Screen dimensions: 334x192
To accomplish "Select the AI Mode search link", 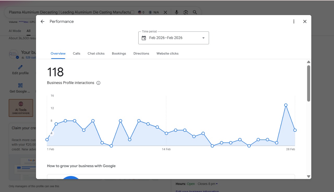I will pyautogui.click(x=15, y=31).
